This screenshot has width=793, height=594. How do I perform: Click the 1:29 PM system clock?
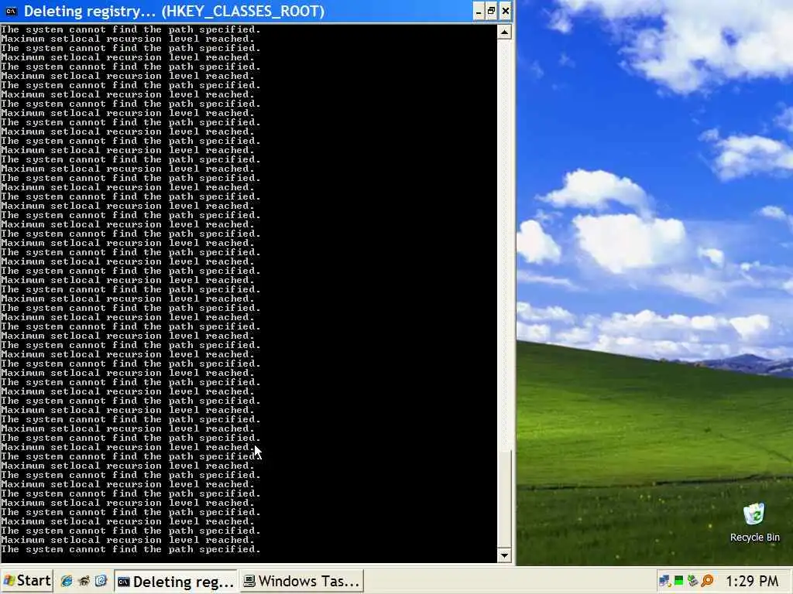click(x=752, y=582)
